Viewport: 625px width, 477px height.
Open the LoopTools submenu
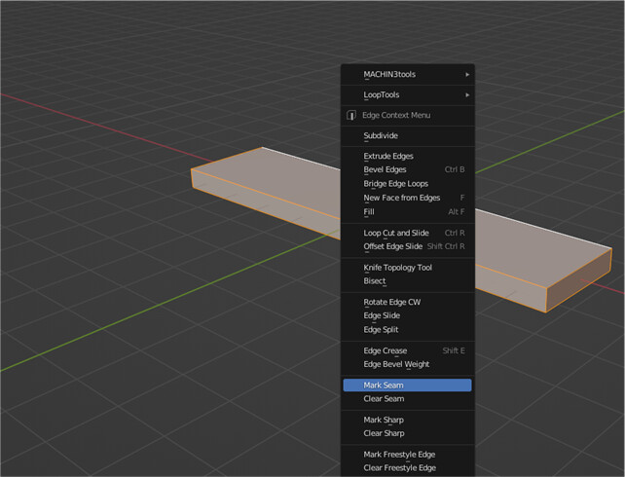click(x=407, y=94)
